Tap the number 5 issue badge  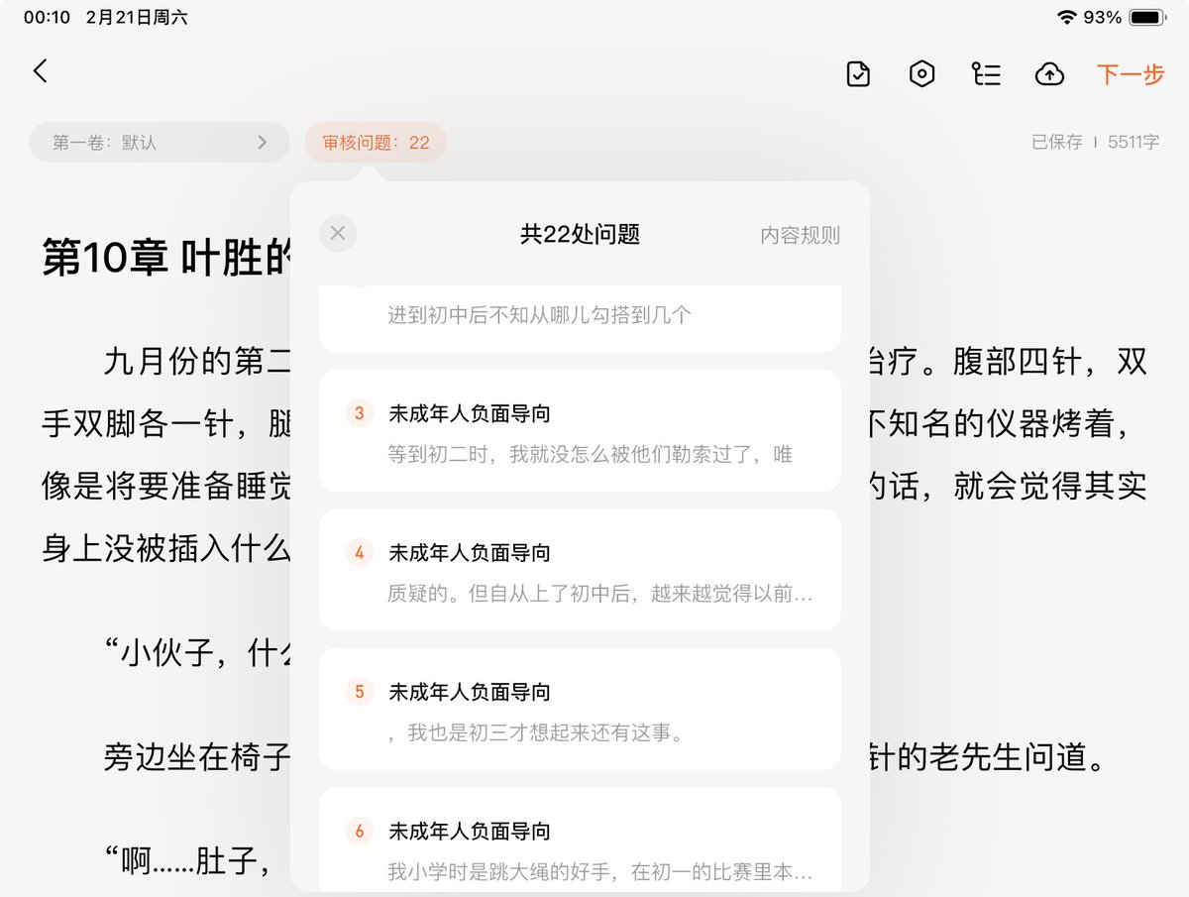pos(360,692)
